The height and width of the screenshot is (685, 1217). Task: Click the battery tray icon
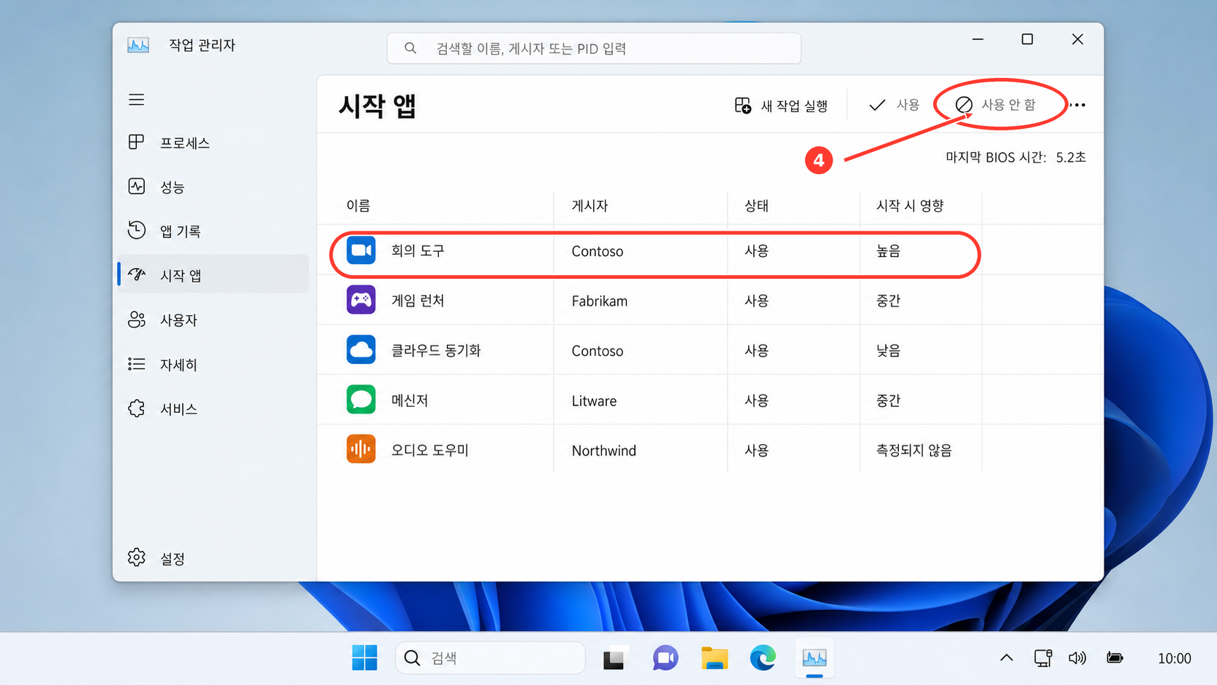(1114, 658)
